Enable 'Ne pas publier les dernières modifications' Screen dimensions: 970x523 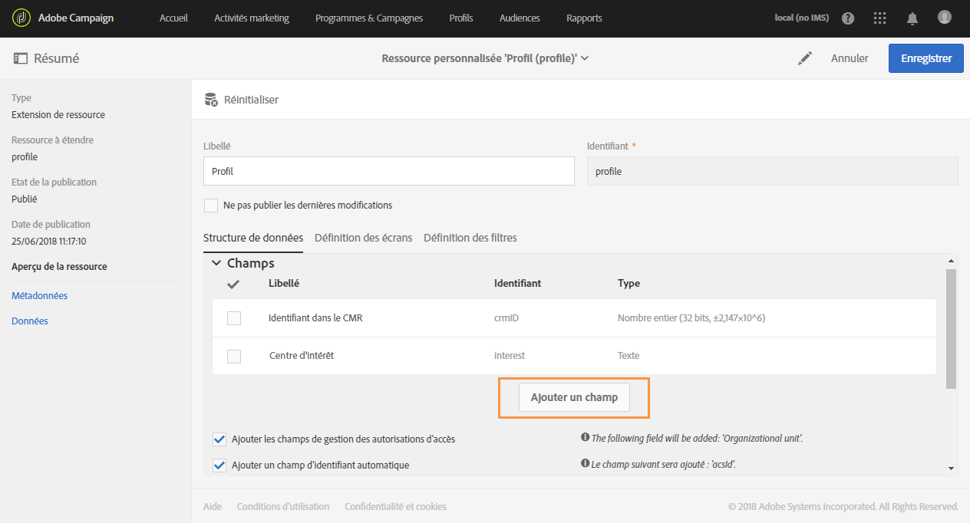click(211, 206)
